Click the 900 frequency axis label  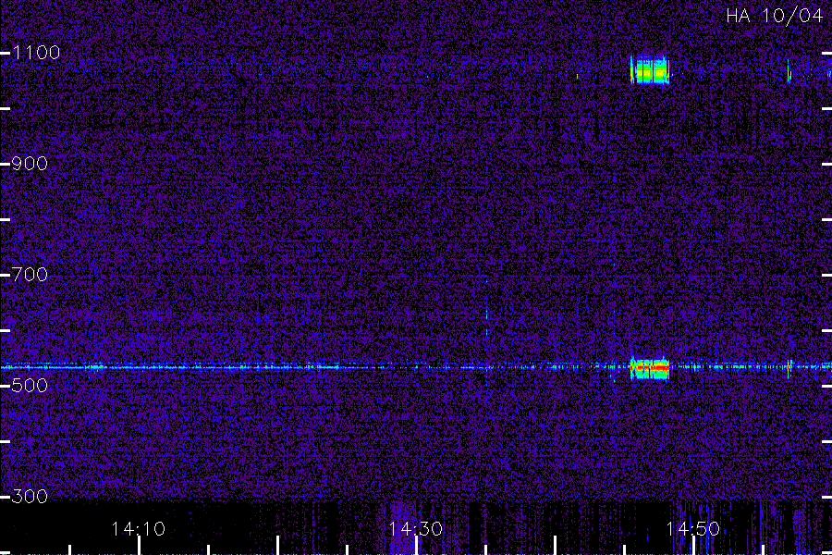pyautogui.click(x=30, y=164)
